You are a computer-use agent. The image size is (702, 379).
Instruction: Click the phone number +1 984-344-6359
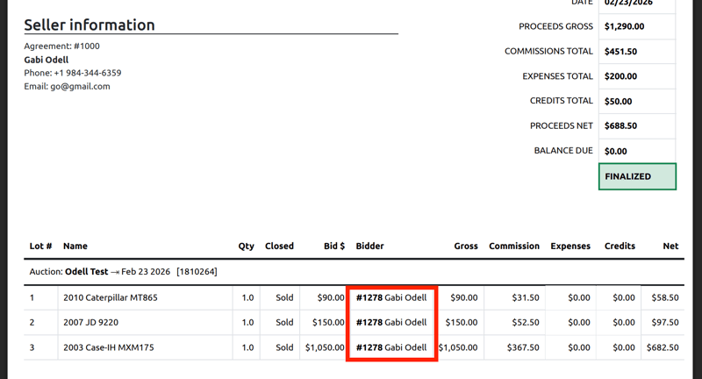(88, 73)
